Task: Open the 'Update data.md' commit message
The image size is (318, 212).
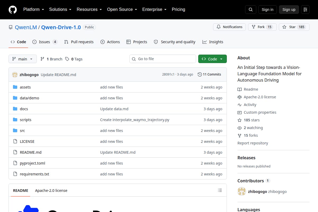Action: (114, 109)
